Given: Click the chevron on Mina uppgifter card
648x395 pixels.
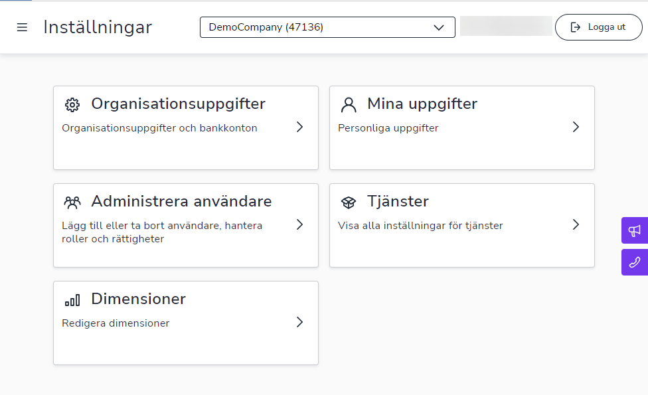Looking at the screenshot, I should [x=576, y=127].
